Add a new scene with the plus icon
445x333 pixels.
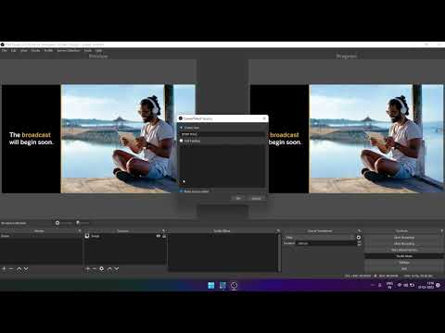click(4, 269)
